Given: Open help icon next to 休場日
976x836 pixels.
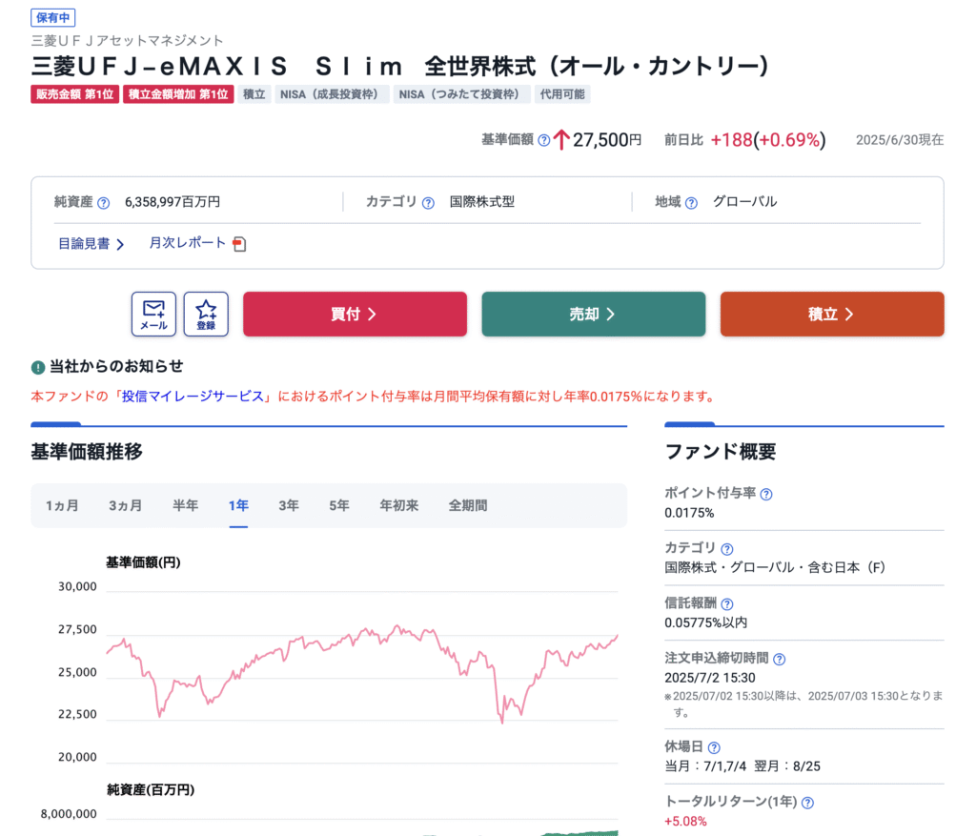Looking at the screenshot, I should 714,747.
